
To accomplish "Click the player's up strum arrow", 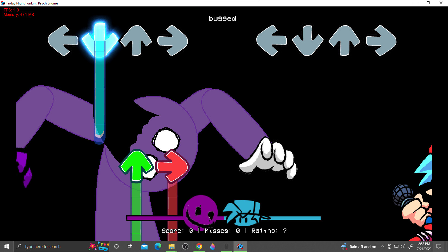I will coord(344,41).
